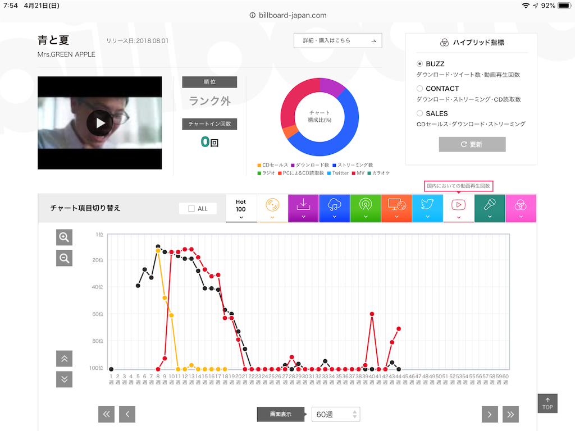Click the MV legend entry
The height and width of the screenshot is (431, 575).
pyautogui.click(x=358, y=173)
